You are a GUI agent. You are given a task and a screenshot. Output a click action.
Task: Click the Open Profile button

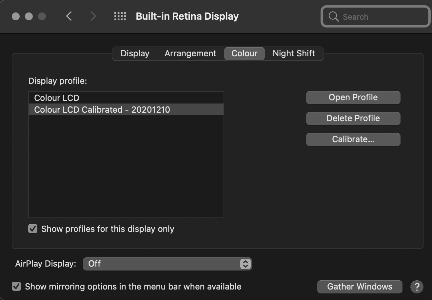coord(353,98)
